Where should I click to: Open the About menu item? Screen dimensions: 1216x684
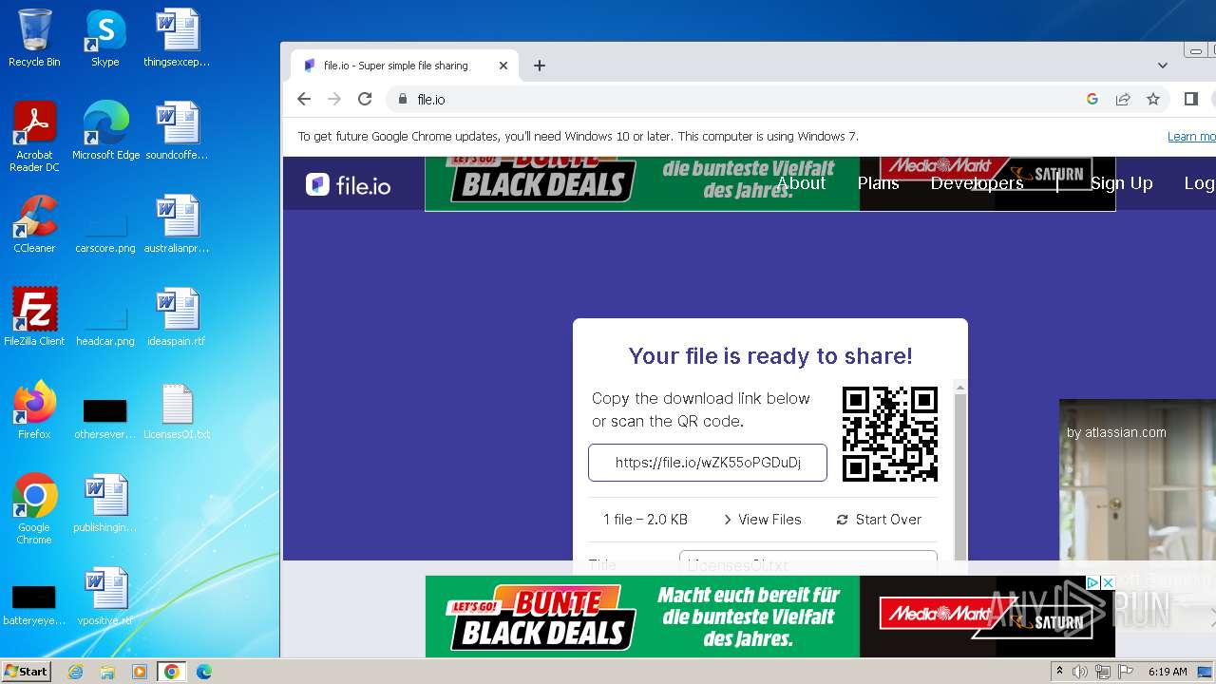tap(801, 183)
